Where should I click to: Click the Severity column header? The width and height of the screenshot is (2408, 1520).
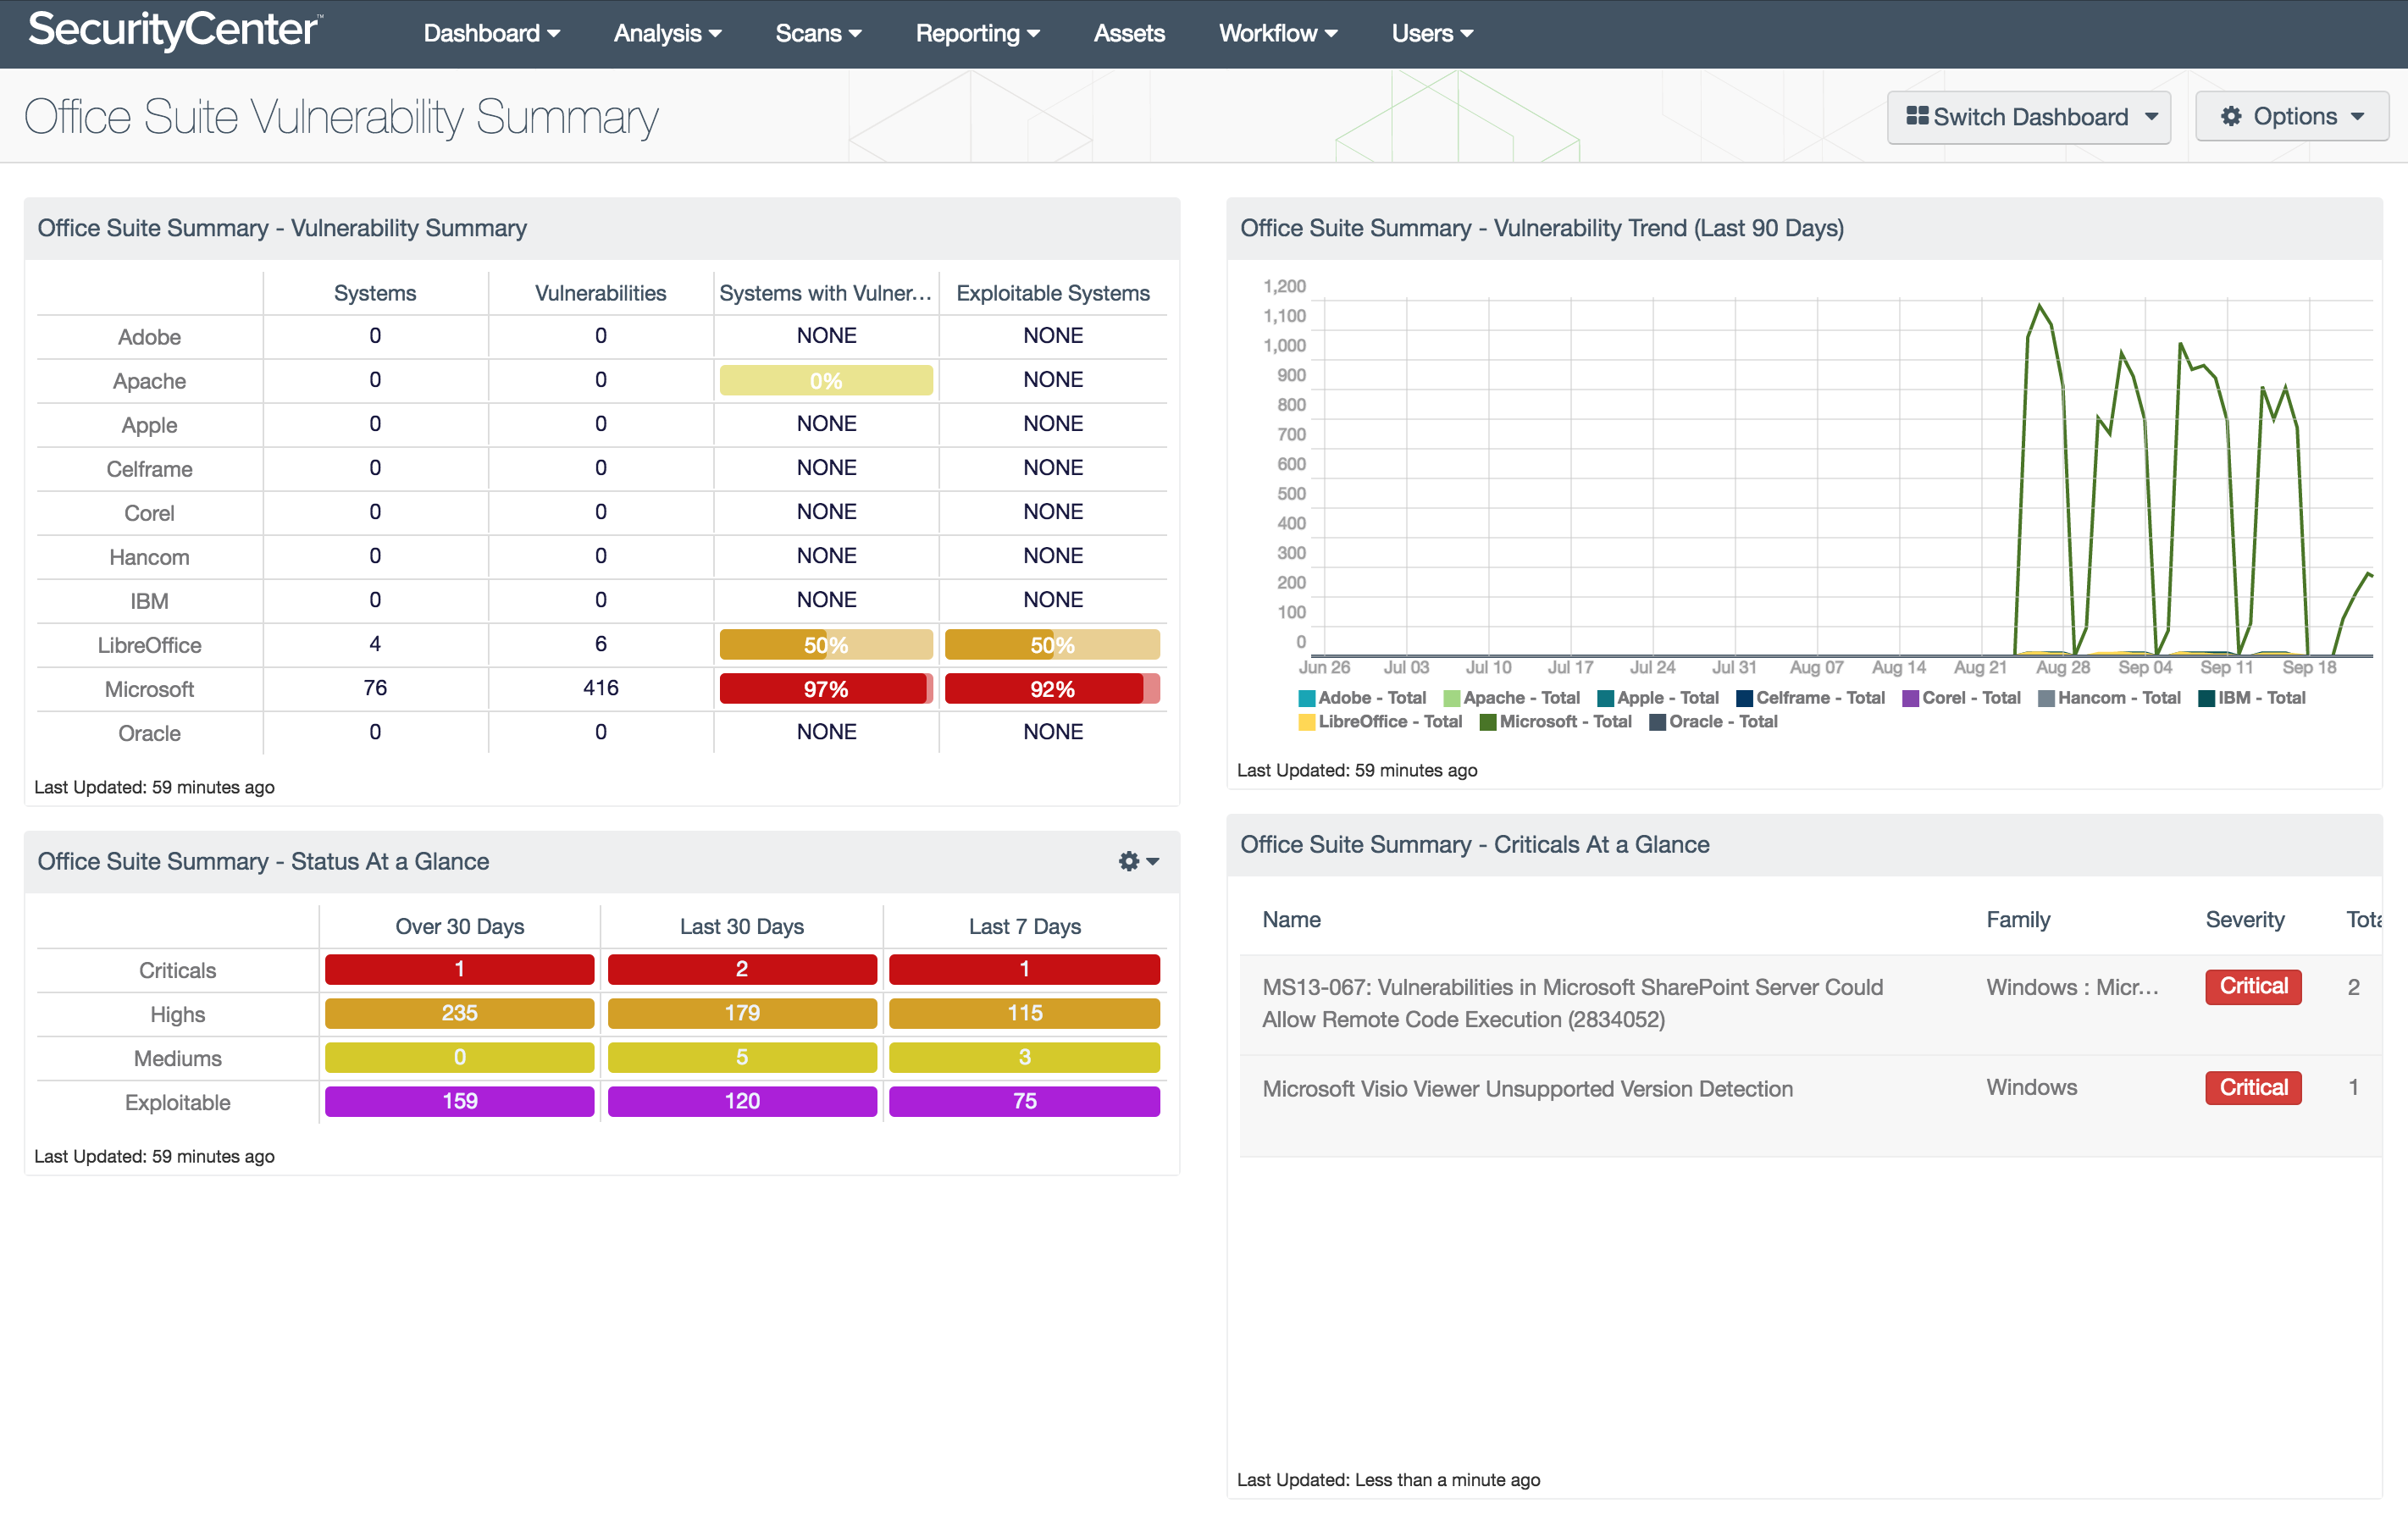(2245, 920)
